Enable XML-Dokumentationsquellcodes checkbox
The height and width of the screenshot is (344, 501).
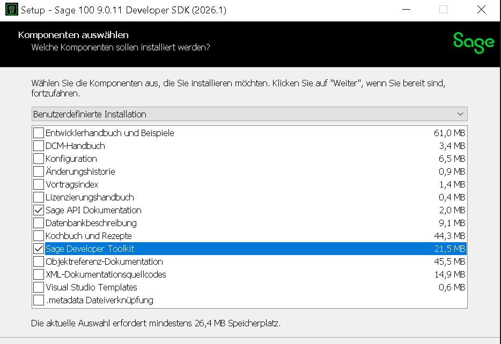(x=39, y=274)
